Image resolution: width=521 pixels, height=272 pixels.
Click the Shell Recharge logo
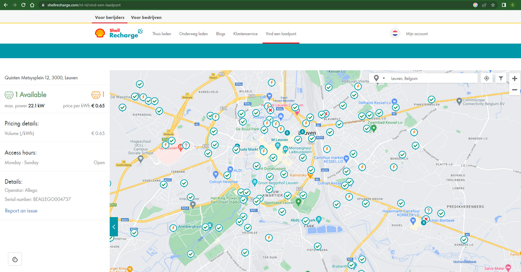(x=119, y=33)
